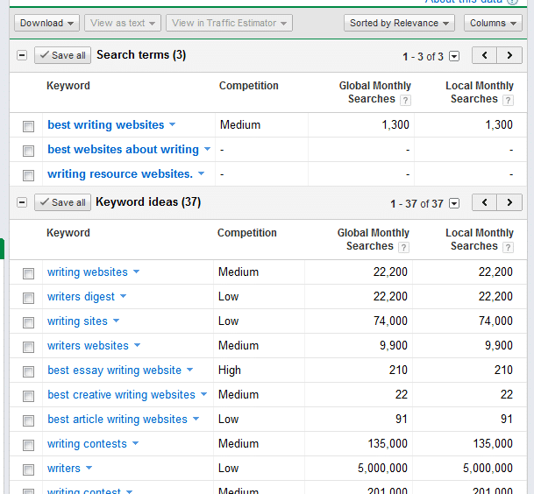Go to next page of Search terms

tap(509, 55)
